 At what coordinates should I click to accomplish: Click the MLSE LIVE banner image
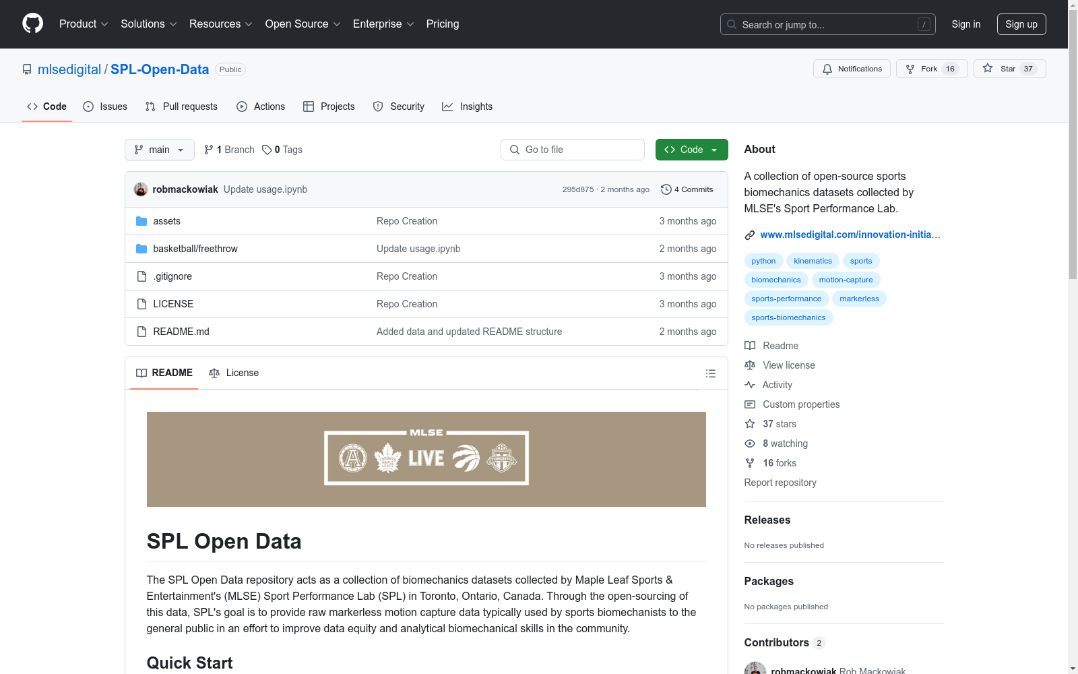(426, 459)
